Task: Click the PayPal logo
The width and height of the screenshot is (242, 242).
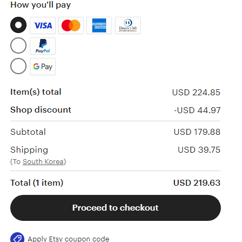Action: pyautogui.click(x=43, y=46)
